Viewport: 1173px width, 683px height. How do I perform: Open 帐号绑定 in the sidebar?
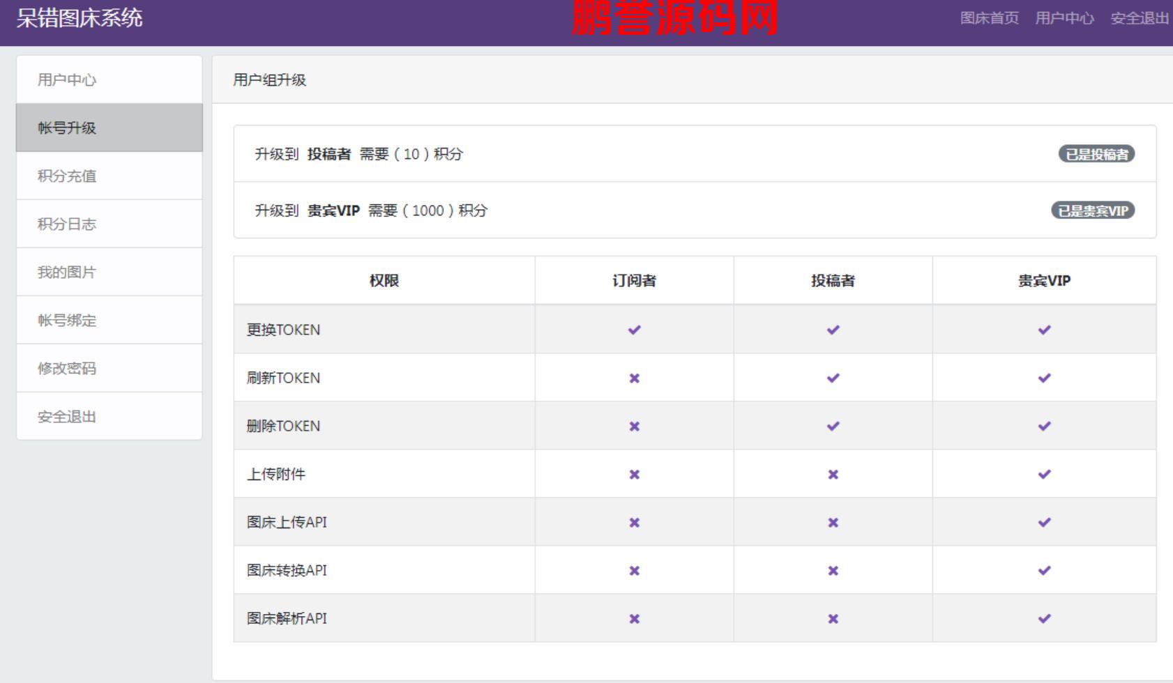pyautogui.click(x=109, y=320)
